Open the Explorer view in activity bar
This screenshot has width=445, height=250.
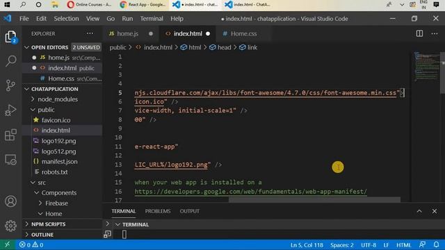[x=11, y=37]
